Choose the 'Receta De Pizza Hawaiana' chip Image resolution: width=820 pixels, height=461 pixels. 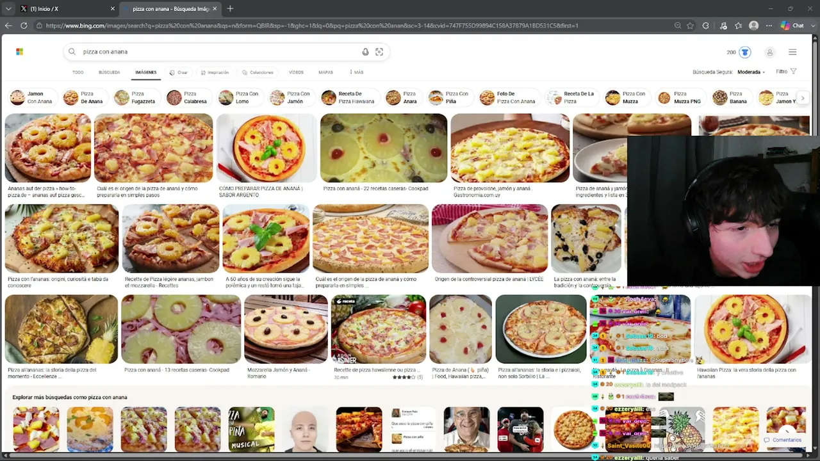[x=348, y=97]
